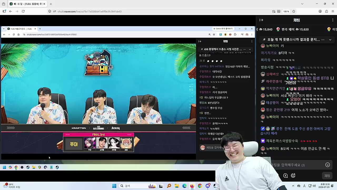The image size is (337, 190).
Task: Open the pinned notice ellipsis in outer chat
Action: click(x=323, y=40)
